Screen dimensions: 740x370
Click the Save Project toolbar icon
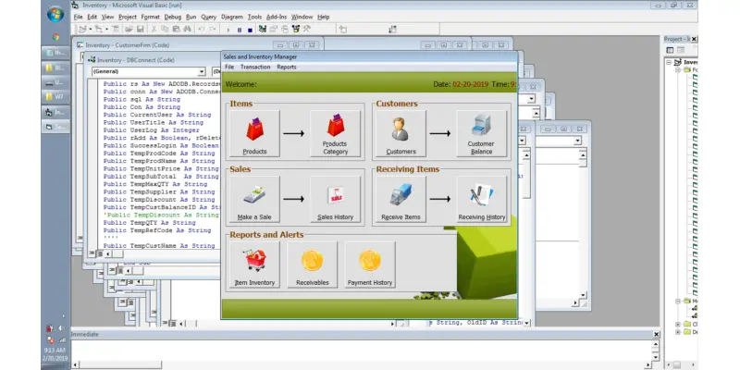[141, 30]
